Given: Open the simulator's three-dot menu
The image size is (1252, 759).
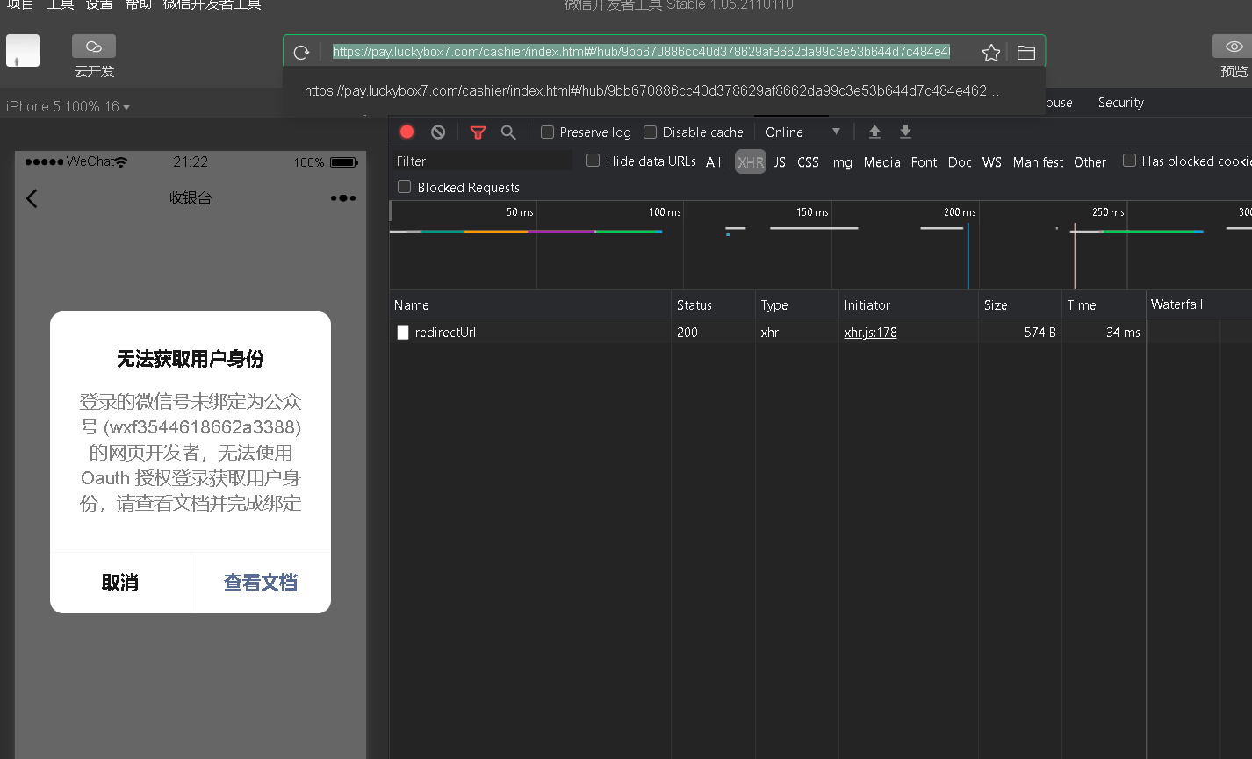Looking at the screenshot, I should (343, 198).
